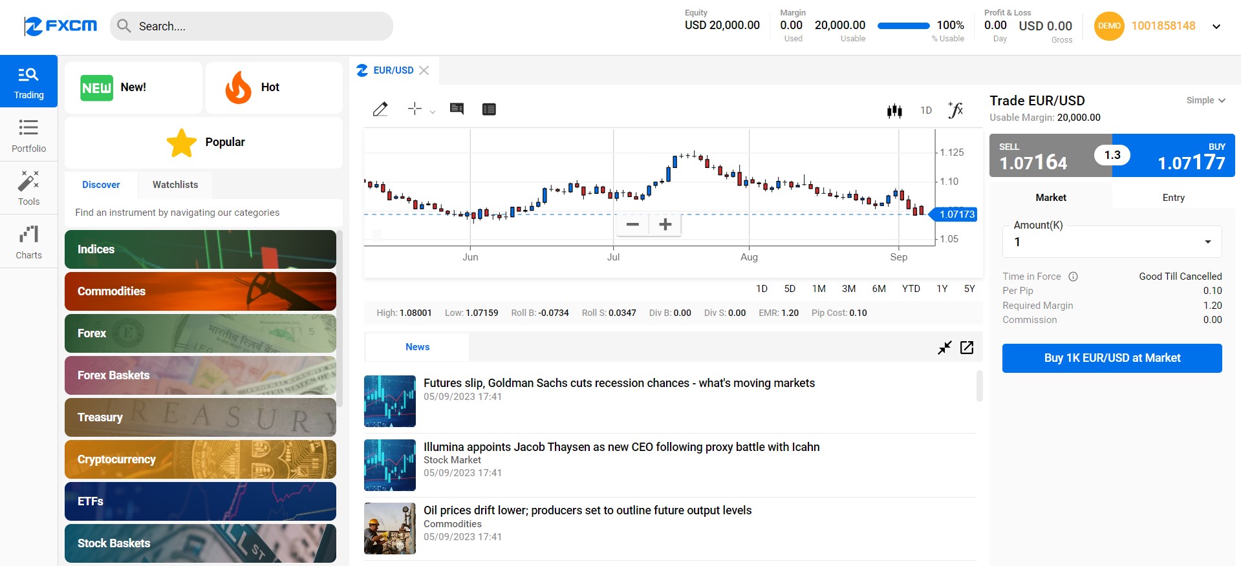Screen dimensions: 1241x566
Task: Open the Goldman Sachs recession news headline
Action: point(619,383)
